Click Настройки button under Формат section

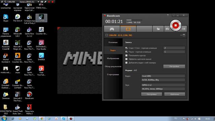(x=152, y=94)
